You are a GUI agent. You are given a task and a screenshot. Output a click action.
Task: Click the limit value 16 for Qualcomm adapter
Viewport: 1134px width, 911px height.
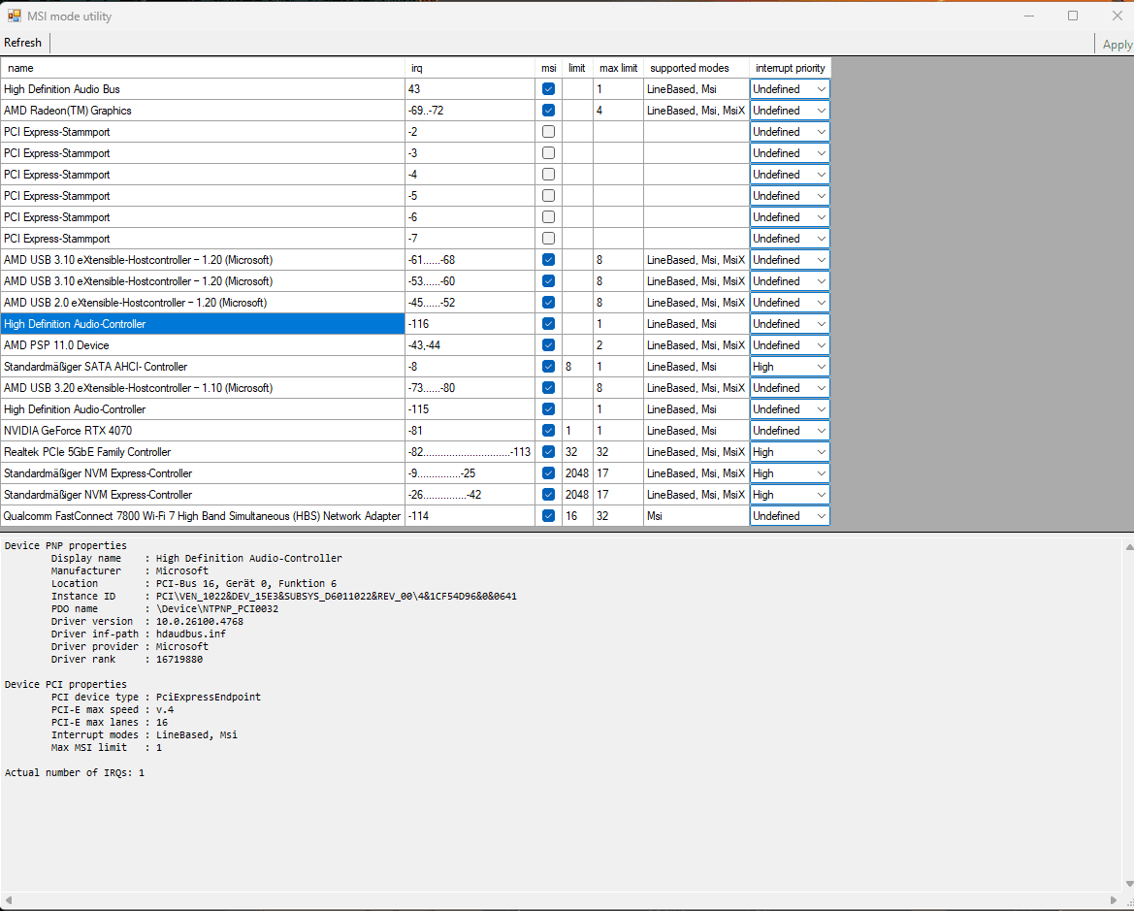(x=577, y=516)
